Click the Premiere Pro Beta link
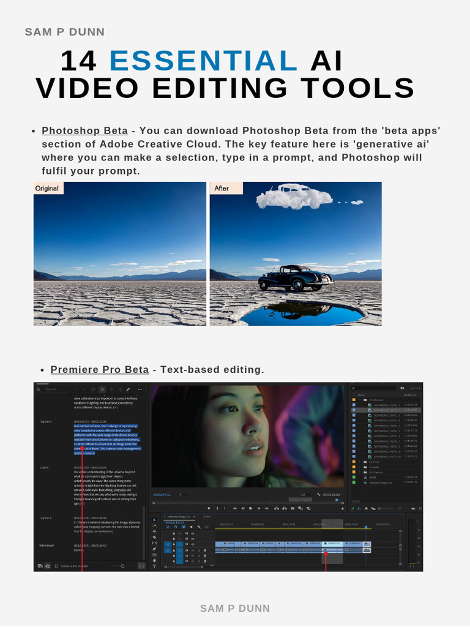470x627 pixels. (100, 369)
